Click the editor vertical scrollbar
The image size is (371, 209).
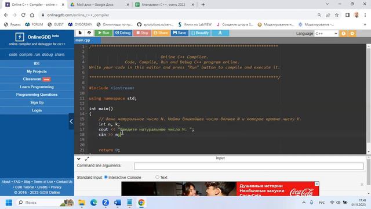[369, 95]
